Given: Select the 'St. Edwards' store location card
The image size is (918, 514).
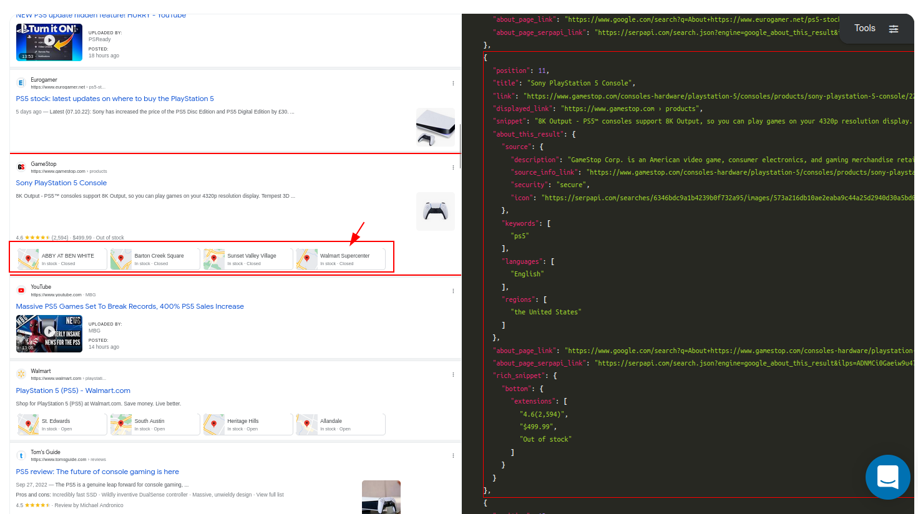Looking at the screenshot, I should pyautogui.click(x=61, y=424).
